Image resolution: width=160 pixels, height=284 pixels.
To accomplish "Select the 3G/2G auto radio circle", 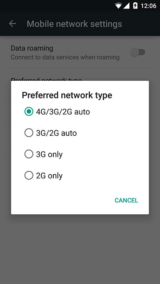I will (29, 133).
